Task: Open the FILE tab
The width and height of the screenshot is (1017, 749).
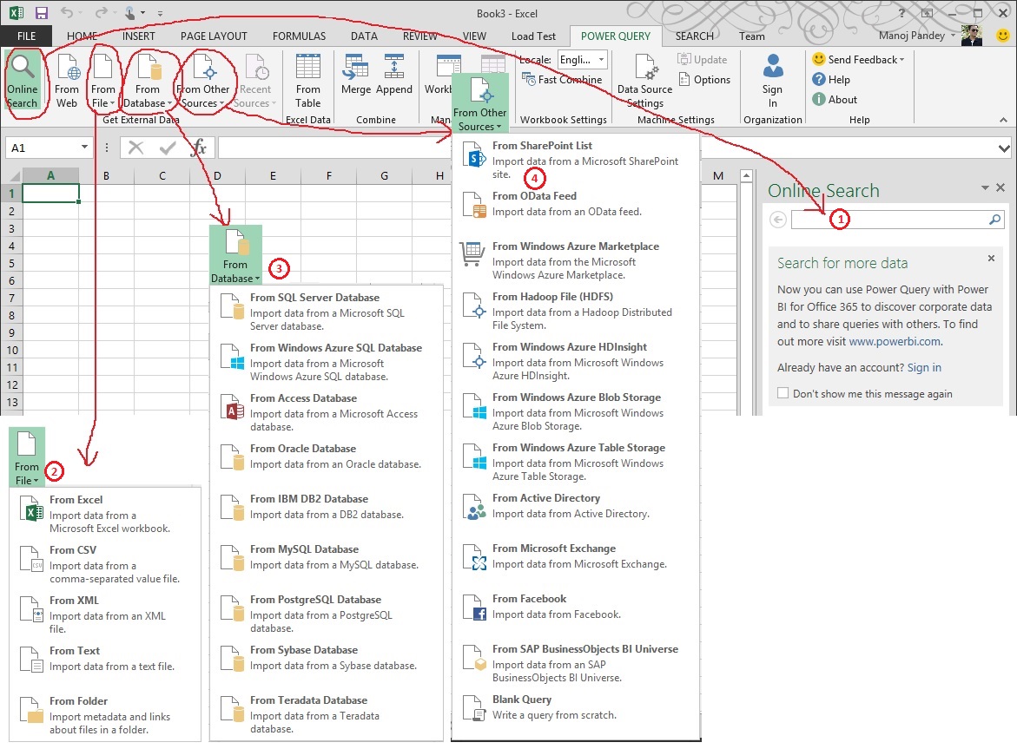Action: tap(26, 36)
